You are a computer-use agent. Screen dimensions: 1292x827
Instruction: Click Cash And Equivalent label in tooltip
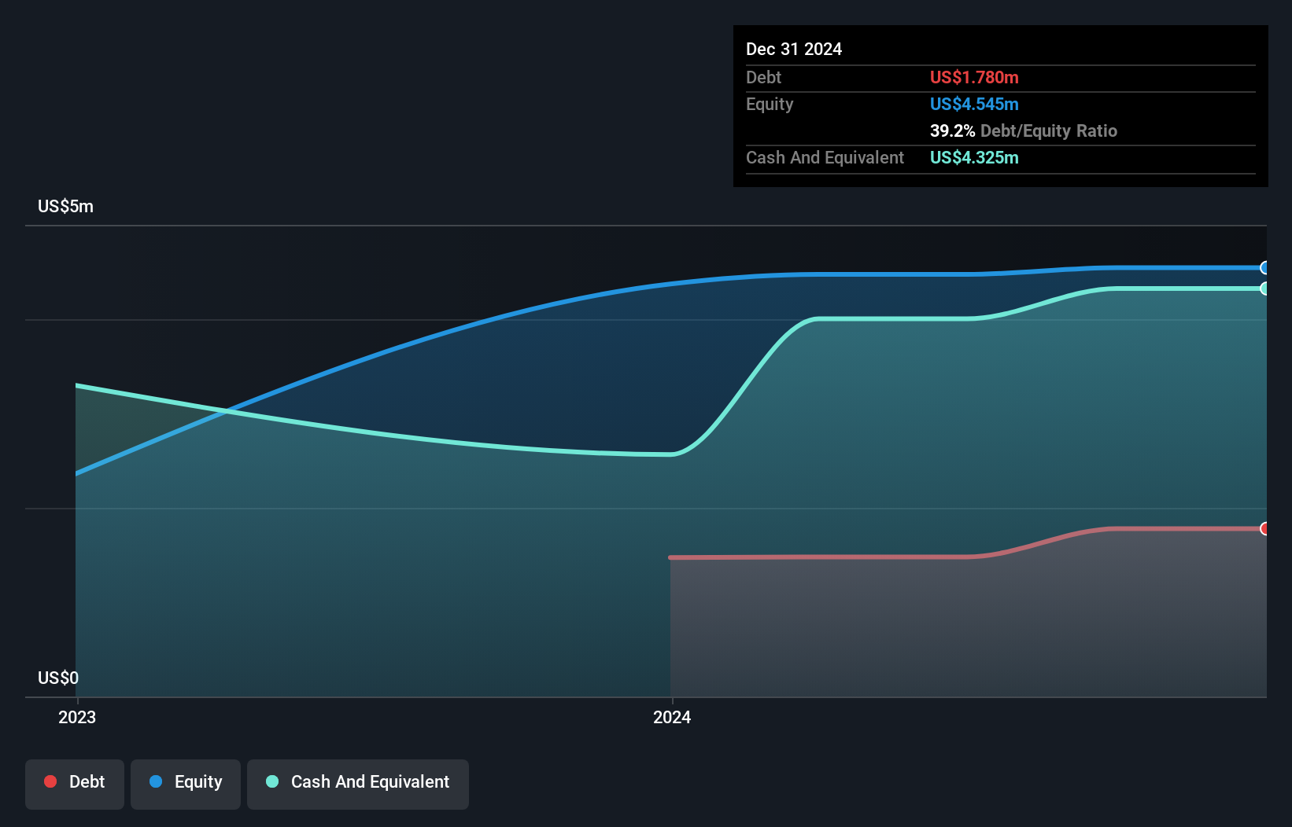(825, 157)
